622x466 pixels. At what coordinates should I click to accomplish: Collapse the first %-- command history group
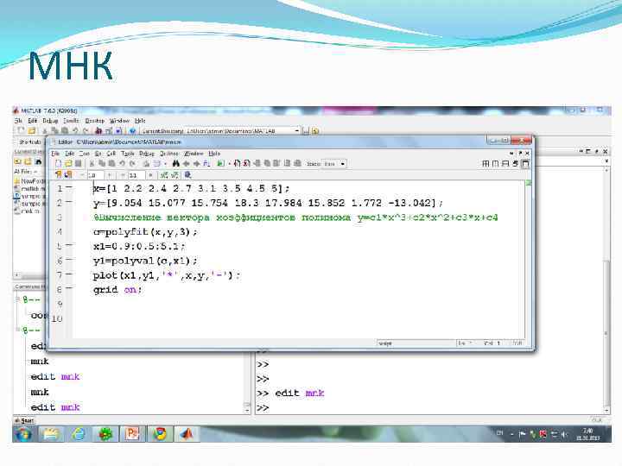pos(17,299)
